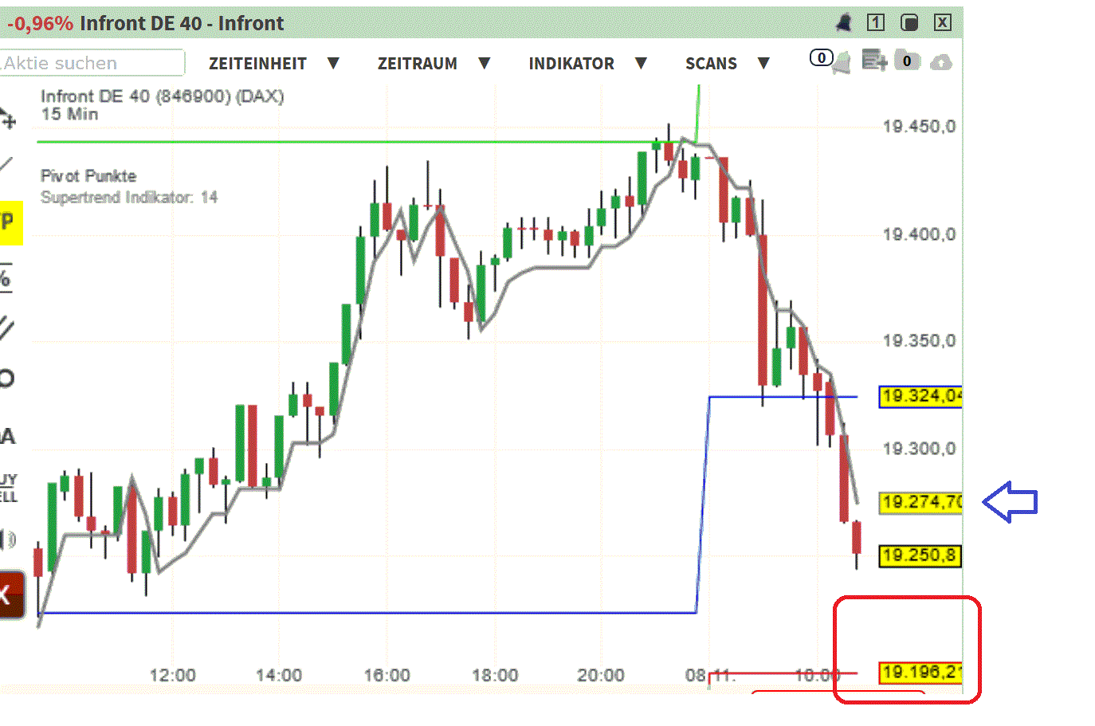Select the percent retracement tool
The width and height of the screenshot is (1095, 726).
click(x=6, y=278)
